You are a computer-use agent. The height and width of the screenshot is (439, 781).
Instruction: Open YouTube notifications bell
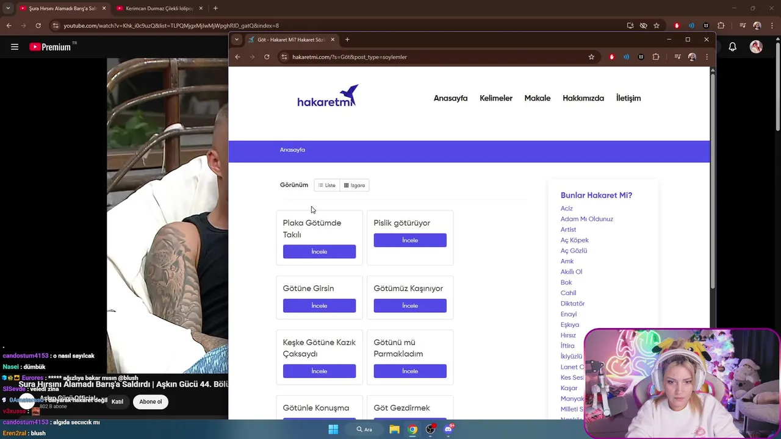tap(733, 47)
